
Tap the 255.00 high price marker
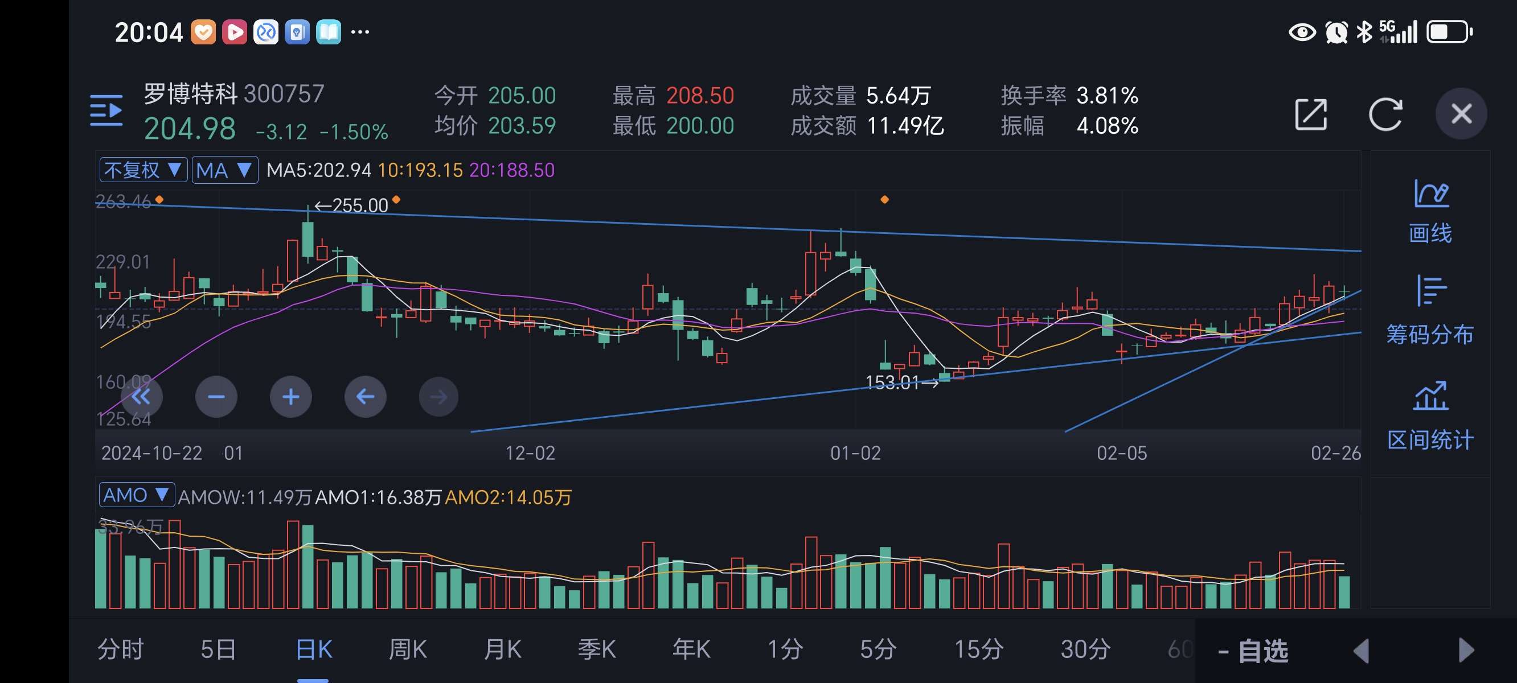tap(351, 205)
